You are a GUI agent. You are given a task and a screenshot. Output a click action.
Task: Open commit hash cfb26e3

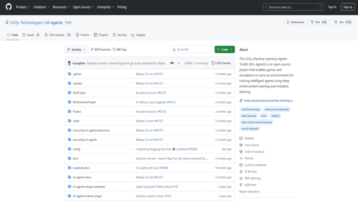point(188,63)
